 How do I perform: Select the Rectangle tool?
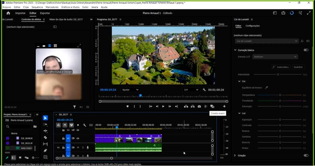pos(45,157)
